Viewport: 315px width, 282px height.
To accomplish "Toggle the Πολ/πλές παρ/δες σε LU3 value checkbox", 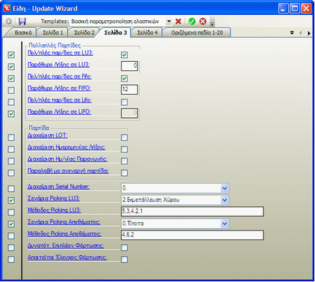I will click(125, 54).
